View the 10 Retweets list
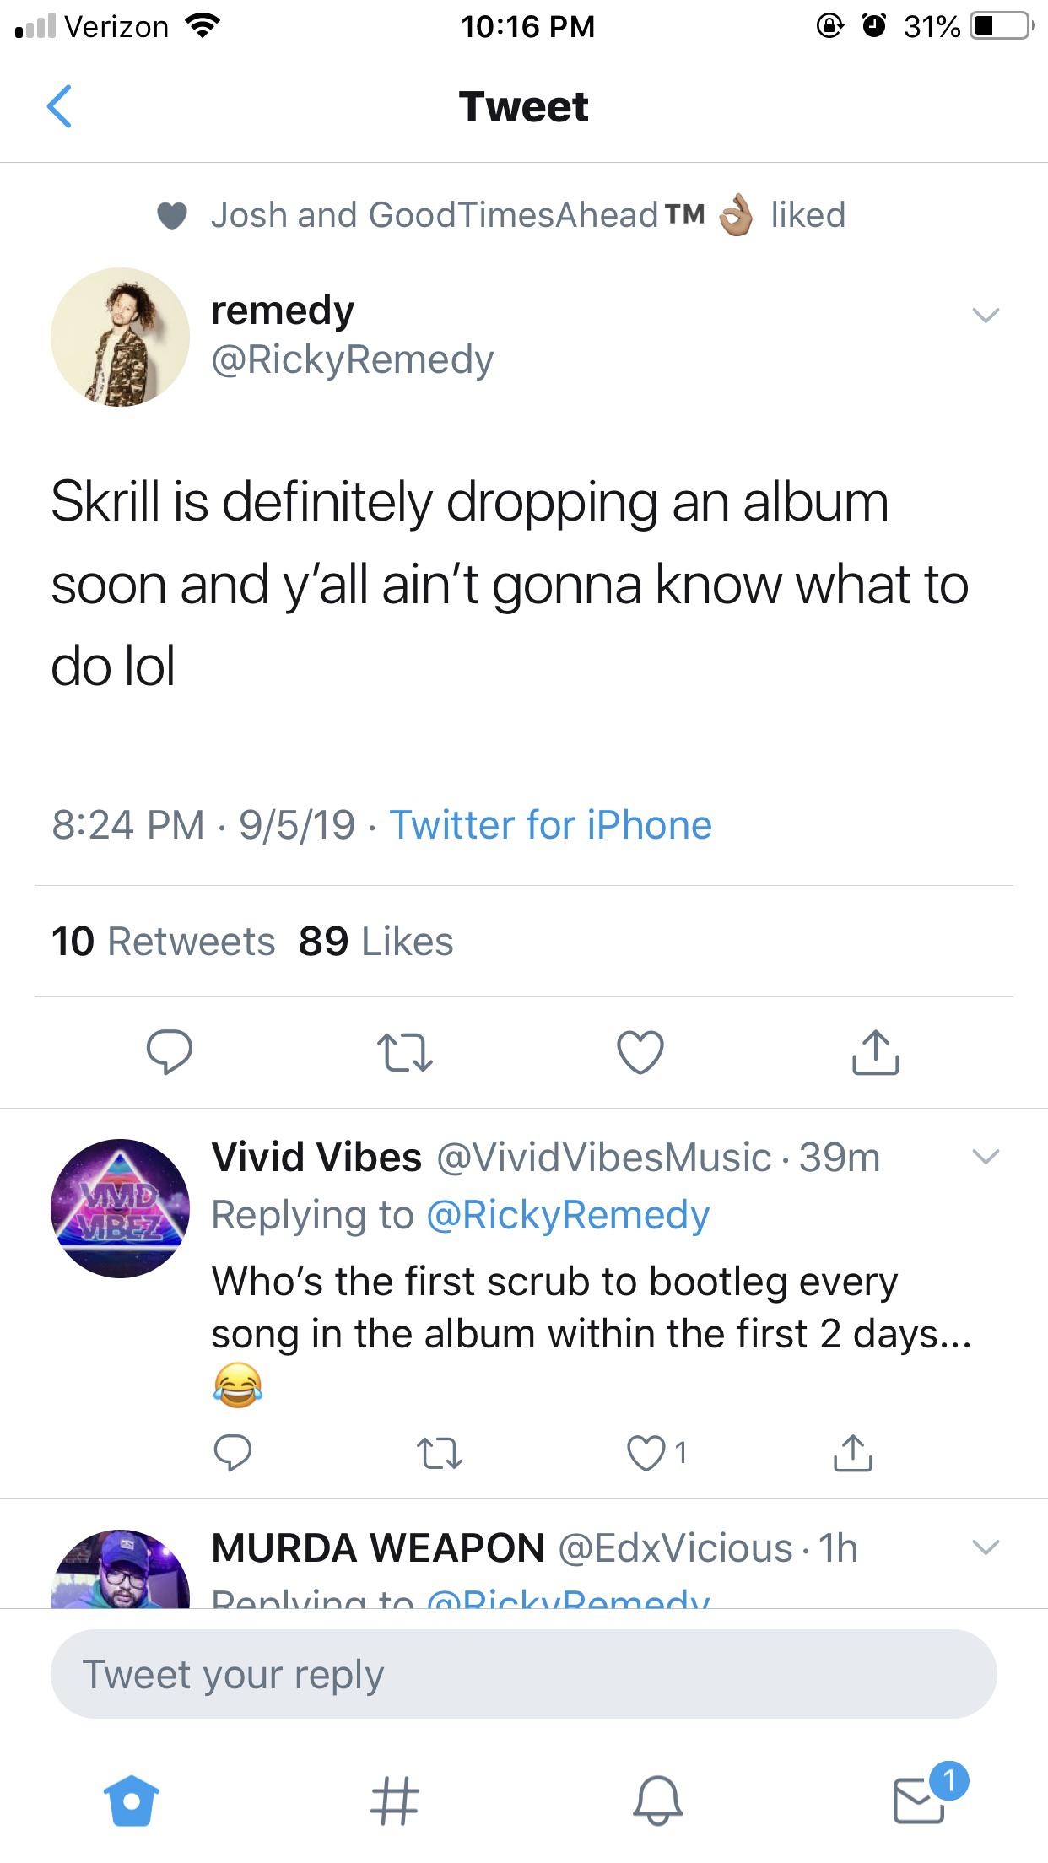Viewport: 1048px width, 1863px height. point(164,942)
